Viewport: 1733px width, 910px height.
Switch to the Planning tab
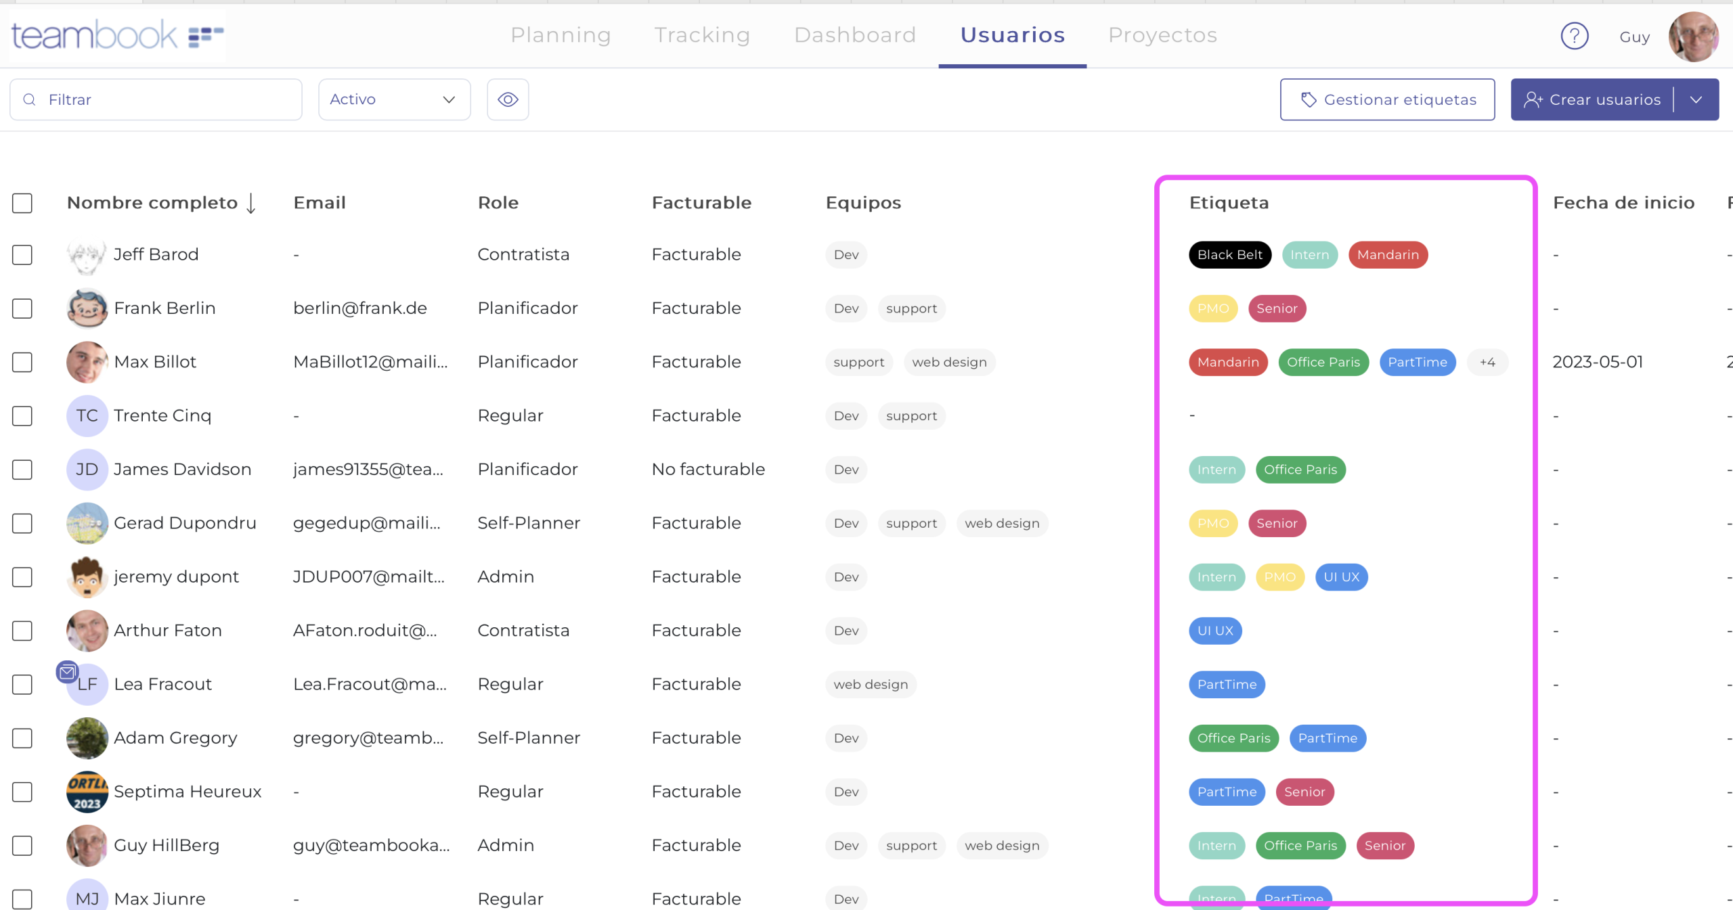561,35
